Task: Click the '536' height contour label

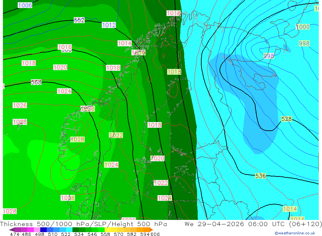Action: (260, 176)
